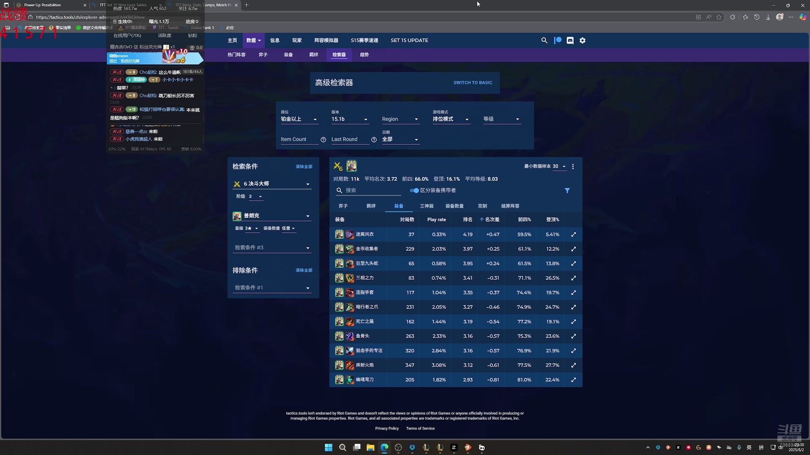Click 清除全部 under 排除条件

coord(304,270)
